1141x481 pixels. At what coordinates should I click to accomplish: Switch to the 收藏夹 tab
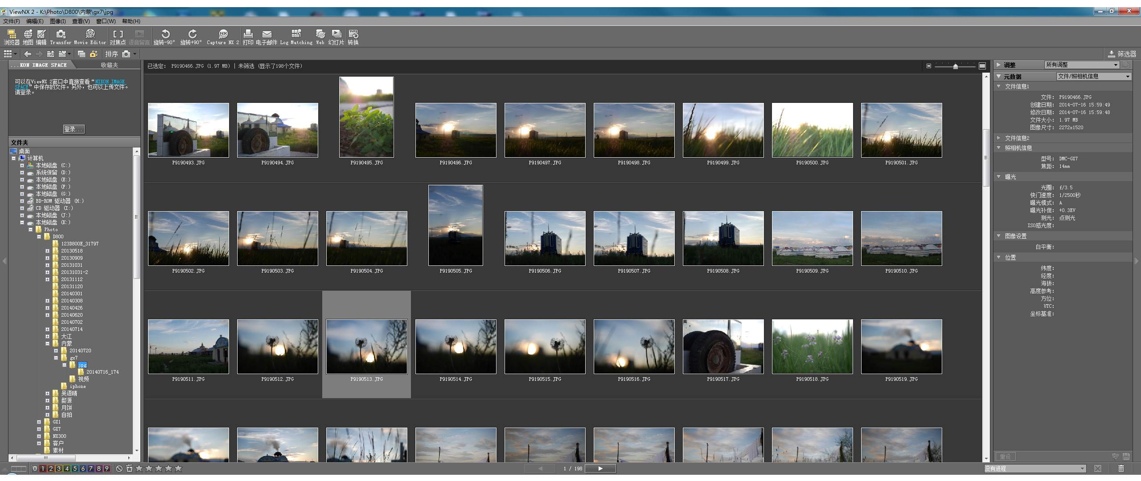pos(109,65)
